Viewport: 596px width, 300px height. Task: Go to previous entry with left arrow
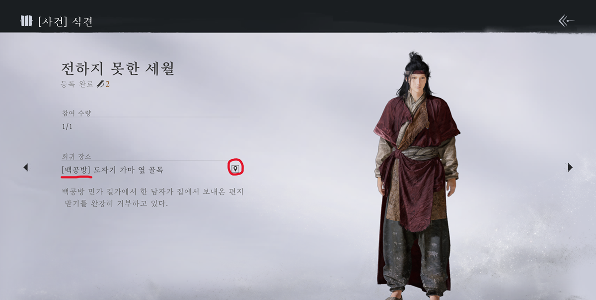point(25,168)
